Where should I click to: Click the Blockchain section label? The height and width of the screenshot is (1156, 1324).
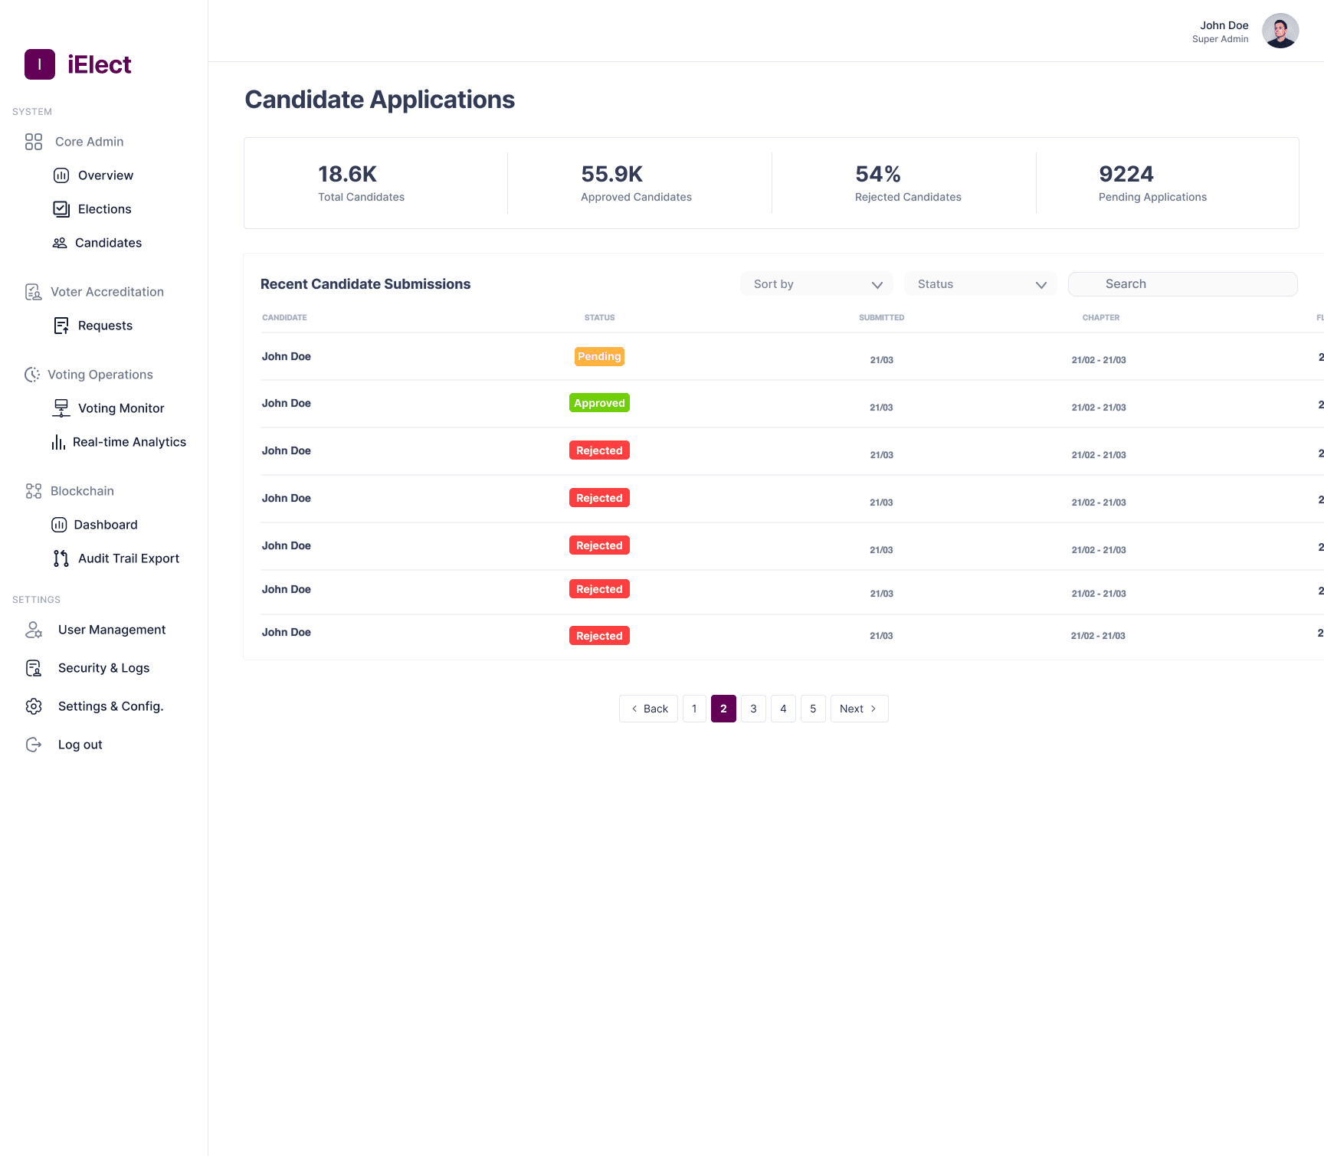[82, 491]
